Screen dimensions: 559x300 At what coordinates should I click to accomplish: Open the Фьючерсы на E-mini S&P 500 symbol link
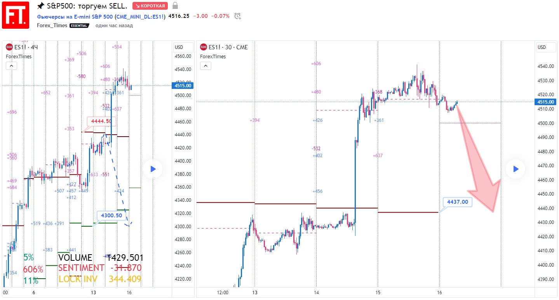(x=101, y=16)
